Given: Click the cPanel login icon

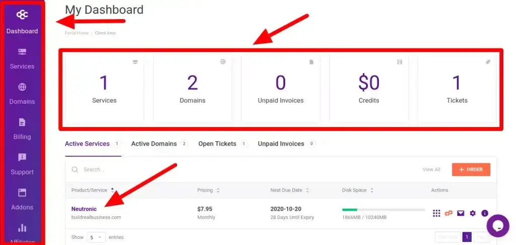Looking at the screenshot, I should (x=448, y=213).
